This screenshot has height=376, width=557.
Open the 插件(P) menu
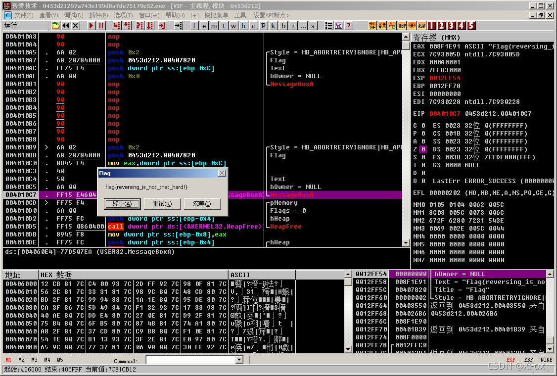98,15
